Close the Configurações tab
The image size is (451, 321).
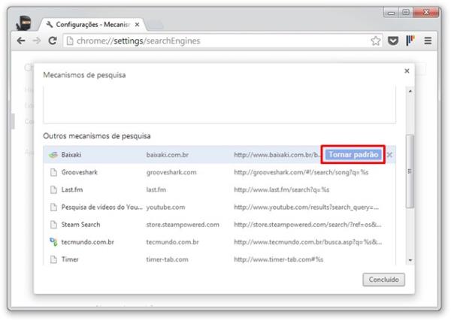coord(138,25)
